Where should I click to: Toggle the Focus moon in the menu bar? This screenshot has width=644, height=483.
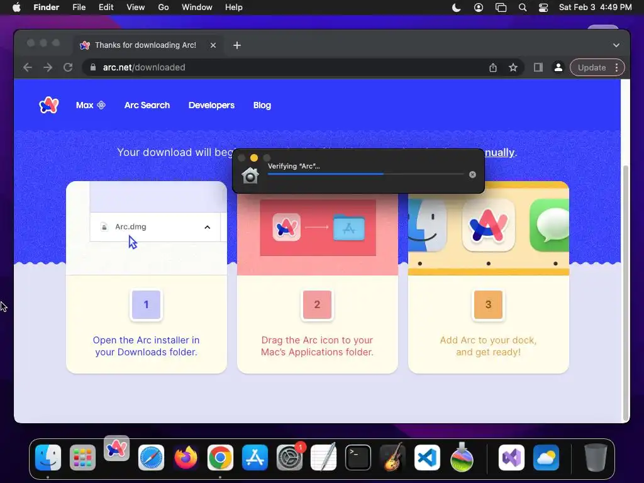[457, 8]
